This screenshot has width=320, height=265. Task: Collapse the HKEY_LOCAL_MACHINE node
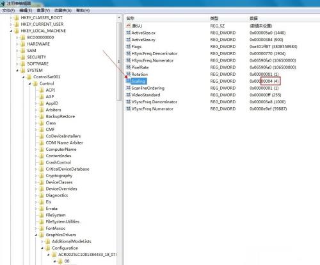(x=11, y=31)
